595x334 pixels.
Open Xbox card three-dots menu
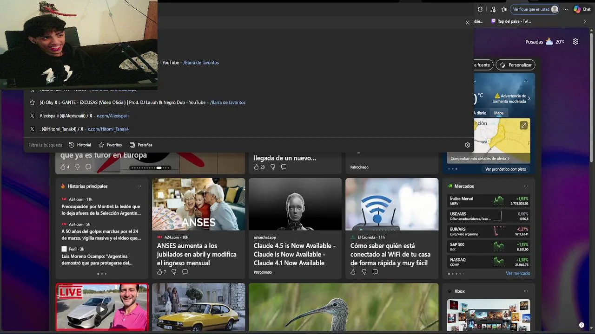point(526,291)
